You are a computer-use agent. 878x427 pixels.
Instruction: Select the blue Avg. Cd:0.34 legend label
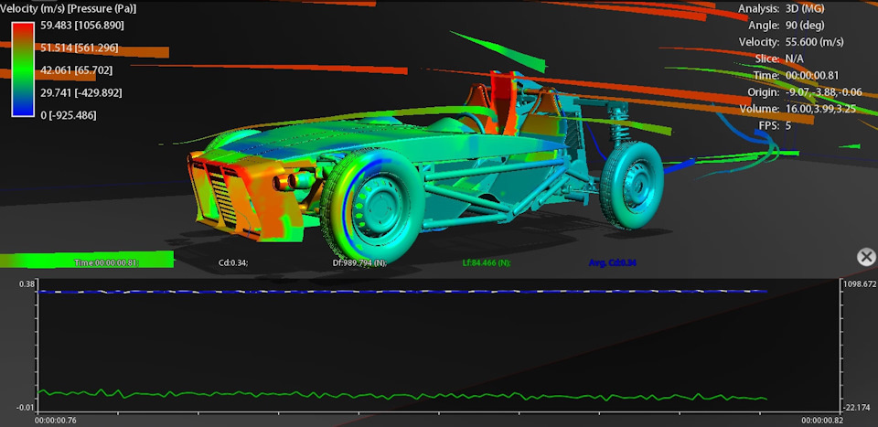pyautogui.click(x=613, y=262)
